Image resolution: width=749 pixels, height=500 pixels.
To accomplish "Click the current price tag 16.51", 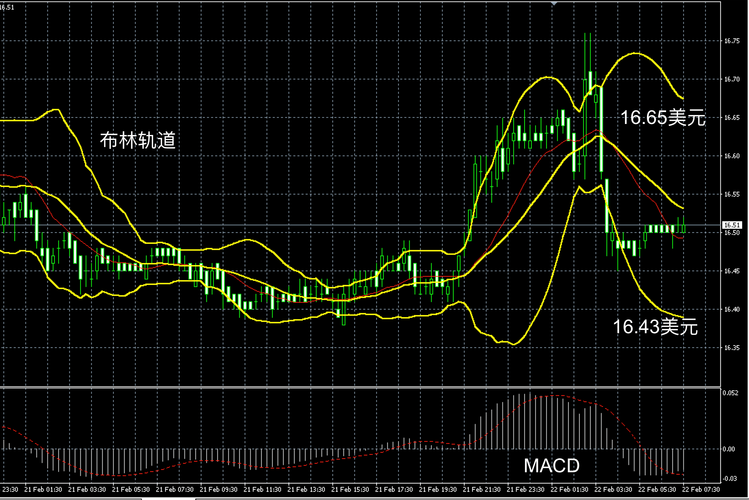I will pyautogui.click(x=732, y=225).
